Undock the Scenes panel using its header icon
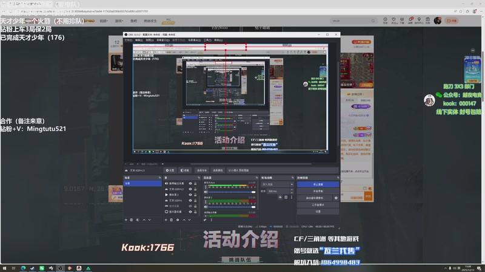 tap(160, 178)
